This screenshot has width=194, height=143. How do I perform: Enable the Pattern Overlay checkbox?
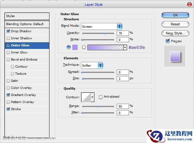tap(8, 102)
